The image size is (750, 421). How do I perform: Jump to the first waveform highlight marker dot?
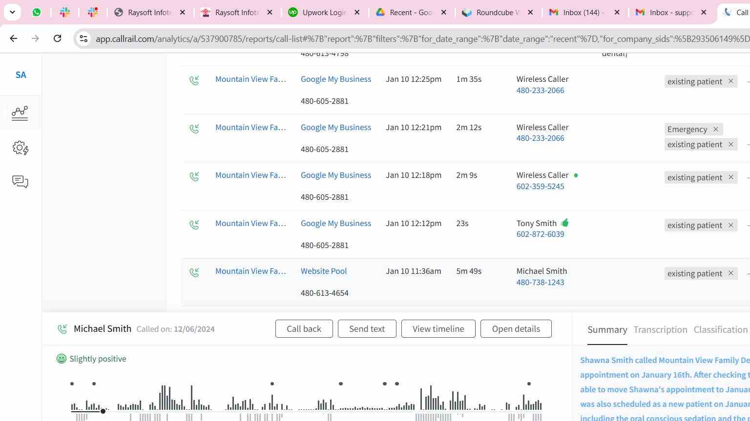click(x=72, y=384)
